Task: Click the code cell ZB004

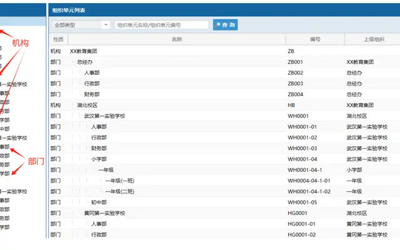Action: coord(296,94)
